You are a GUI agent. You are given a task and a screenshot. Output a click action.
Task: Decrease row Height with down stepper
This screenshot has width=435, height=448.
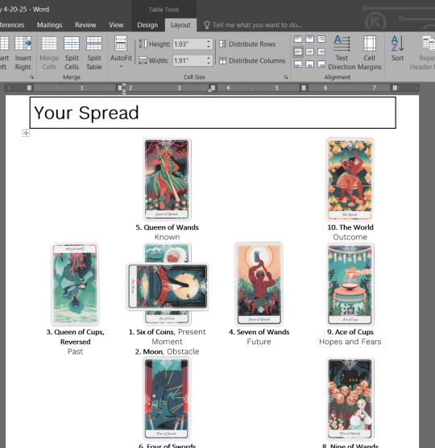coord(209,47)
